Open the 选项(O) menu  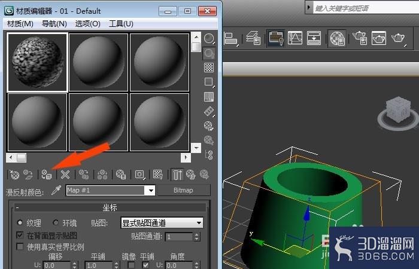point(87,24)
